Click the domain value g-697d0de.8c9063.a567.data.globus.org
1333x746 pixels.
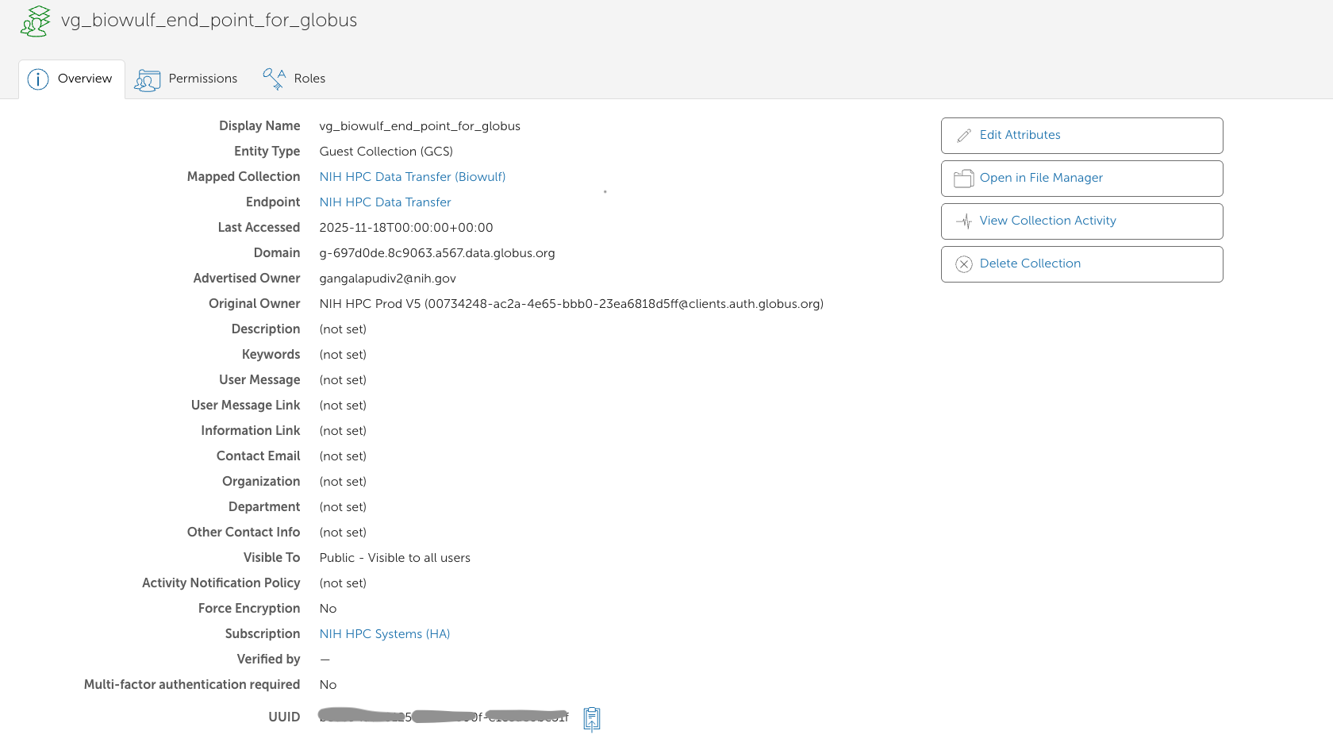(436, 253)
